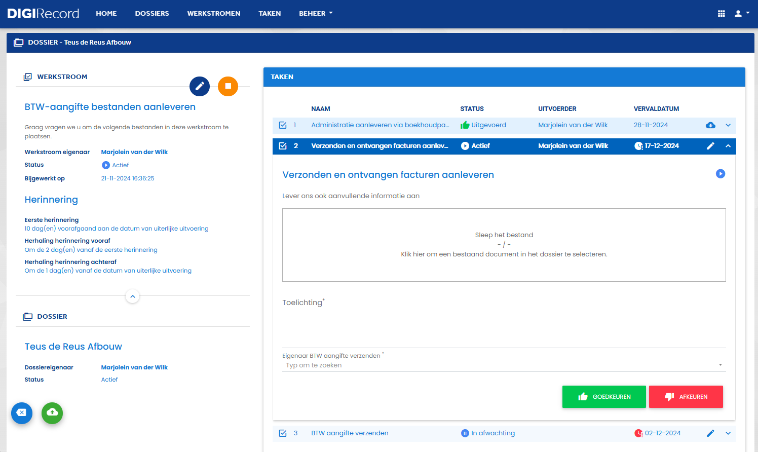Tick the checkbox for BTW aangifte verzenden
The height and width of the screenshot is (452, 758).
coord(283,433)
